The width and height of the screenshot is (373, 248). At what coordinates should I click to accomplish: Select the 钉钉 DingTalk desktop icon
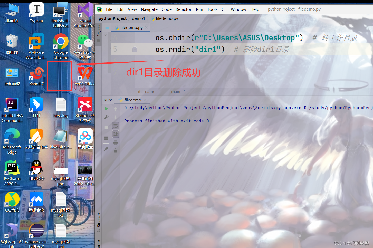pos(36,107)
